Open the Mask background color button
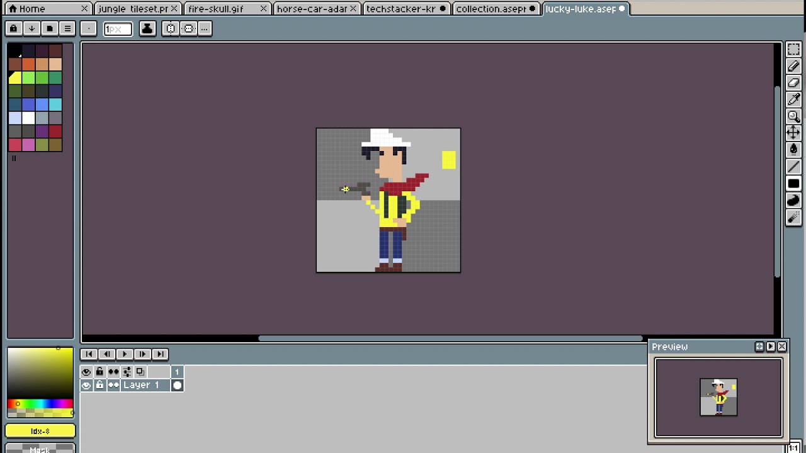 coord(40,448)
